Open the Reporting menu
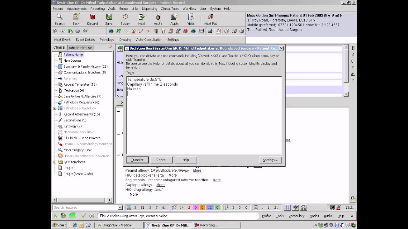This screenshot has width=408, height=229. (x=98, y=9)
